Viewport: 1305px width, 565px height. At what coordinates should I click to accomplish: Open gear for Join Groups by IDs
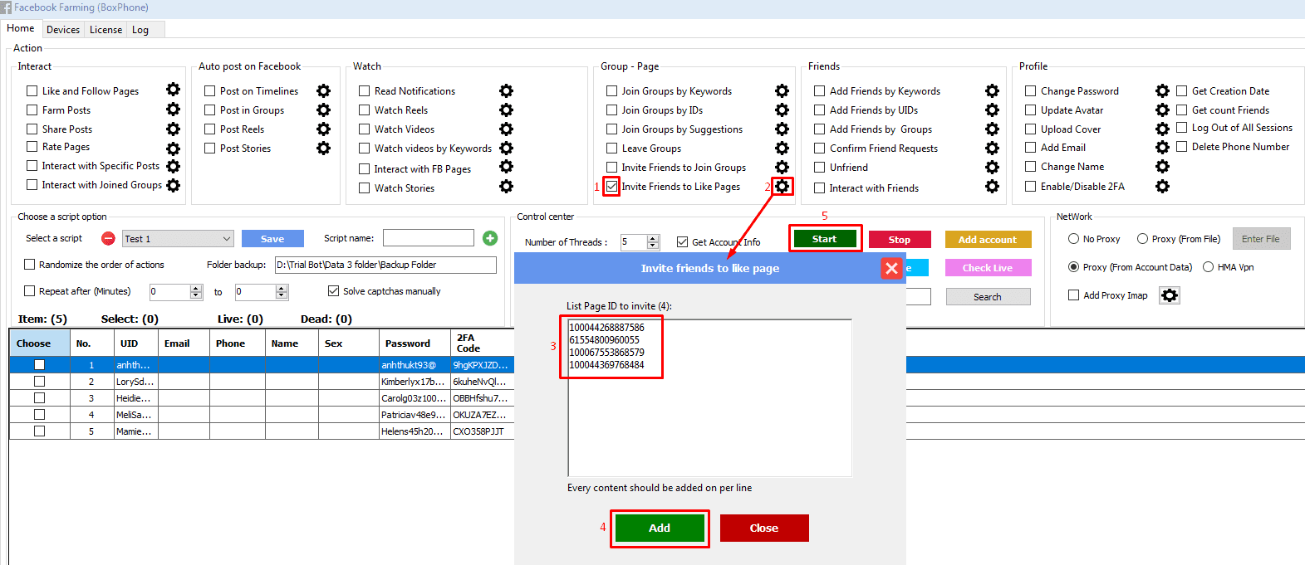[x=782, y=110]
